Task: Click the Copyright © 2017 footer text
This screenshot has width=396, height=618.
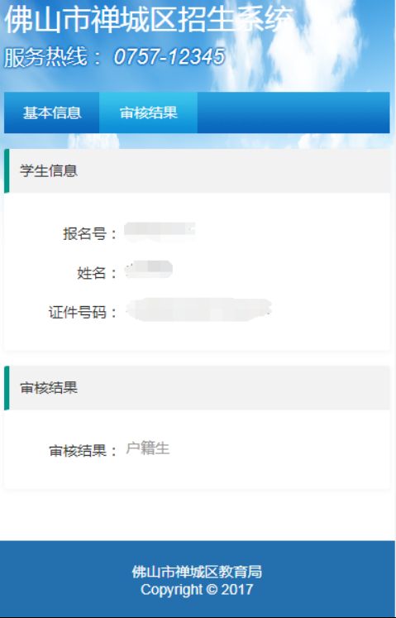Action: pos(197,590)
